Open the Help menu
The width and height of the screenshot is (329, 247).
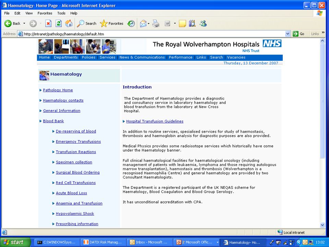point(74,13)
